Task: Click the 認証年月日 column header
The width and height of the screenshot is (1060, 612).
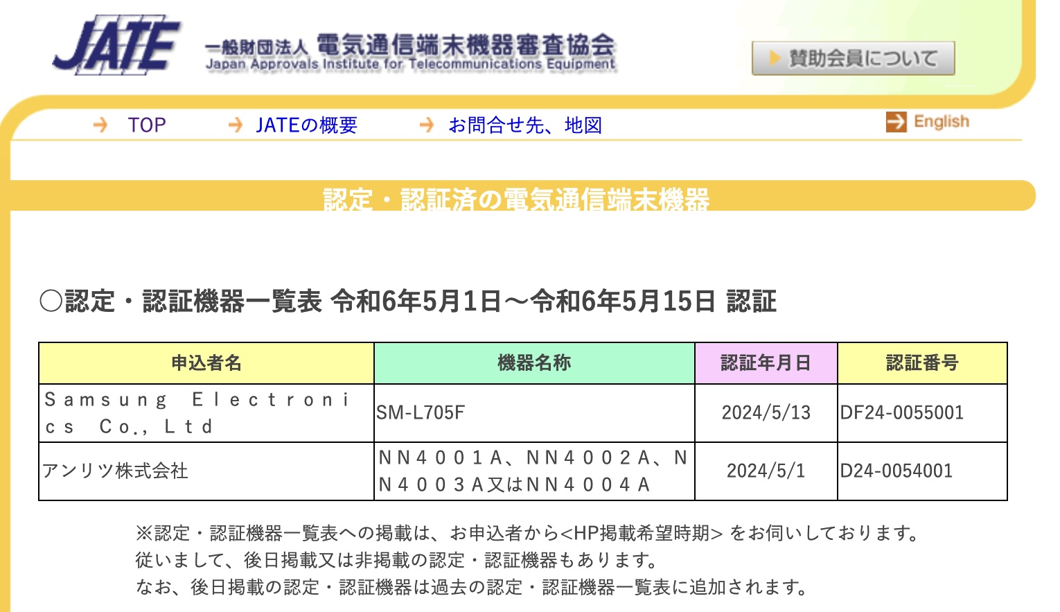Action: (766, 363)
